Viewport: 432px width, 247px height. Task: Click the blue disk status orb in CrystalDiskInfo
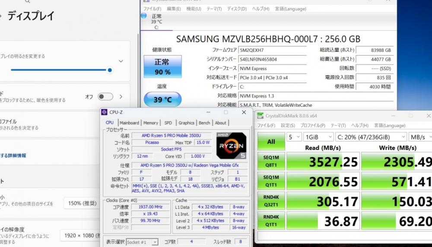point(143,16)
